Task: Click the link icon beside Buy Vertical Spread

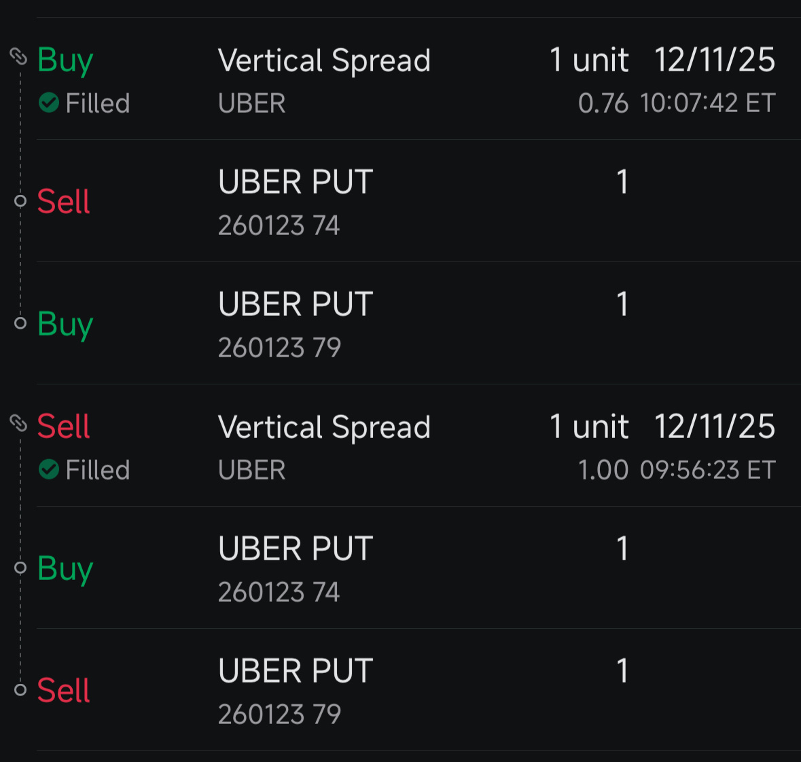Action: (18, 56)
